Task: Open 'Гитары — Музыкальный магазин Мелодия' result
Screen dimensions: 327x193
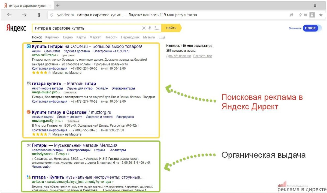Action: 74,145
